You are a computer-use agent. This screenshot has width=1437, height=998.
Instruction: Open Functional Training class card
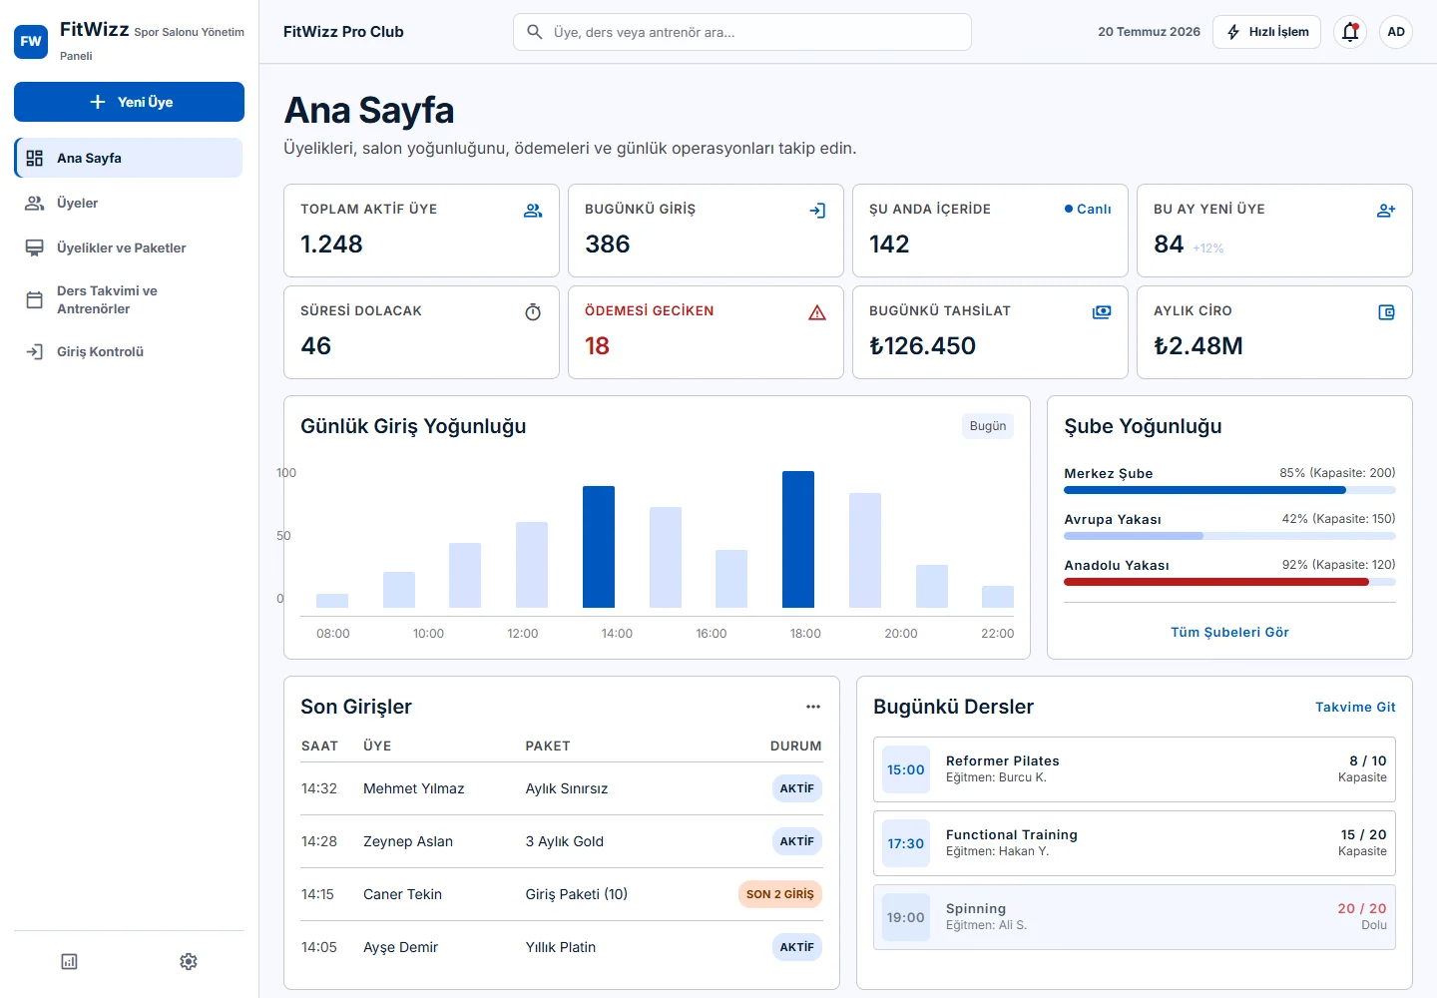pyautogui.click(x=1135, y=843)
